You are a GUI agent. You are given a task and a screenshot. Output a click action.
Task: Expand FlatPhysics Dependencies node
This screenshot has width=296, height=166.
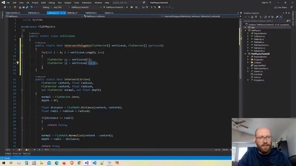248,33
